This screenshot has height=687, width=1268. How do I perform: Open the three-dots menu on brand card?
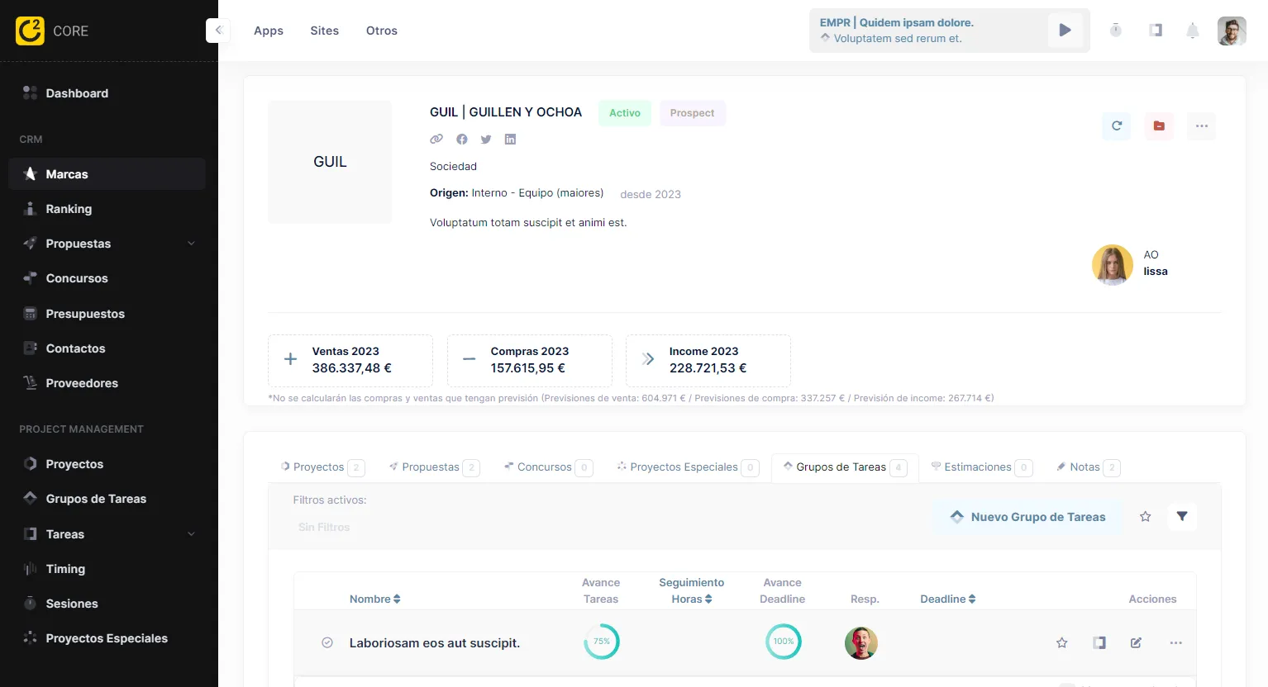[1201, 126]
